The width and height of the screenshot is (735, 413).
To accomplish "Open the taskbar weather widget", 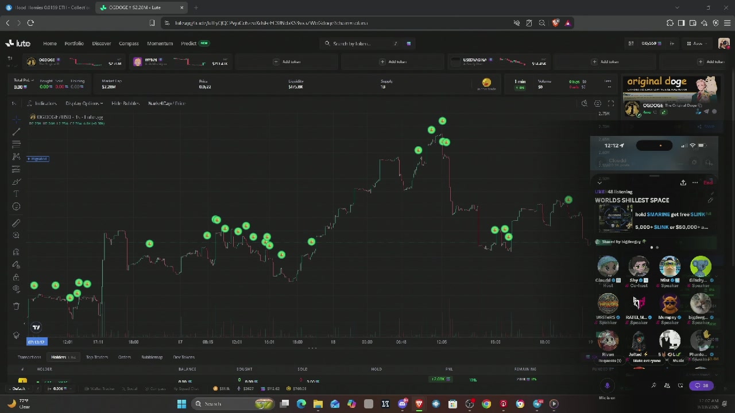I will [18, 404].
